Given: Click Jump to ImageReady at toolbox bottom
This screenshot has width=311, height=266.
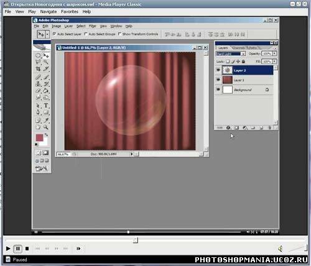Looking at the screenshot, I should (42, 168).
